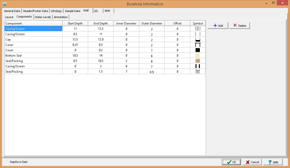The width and height of the screenshot is (290, 168).
Task: Select the Bottom Seal component row
Action: point(33,56)
